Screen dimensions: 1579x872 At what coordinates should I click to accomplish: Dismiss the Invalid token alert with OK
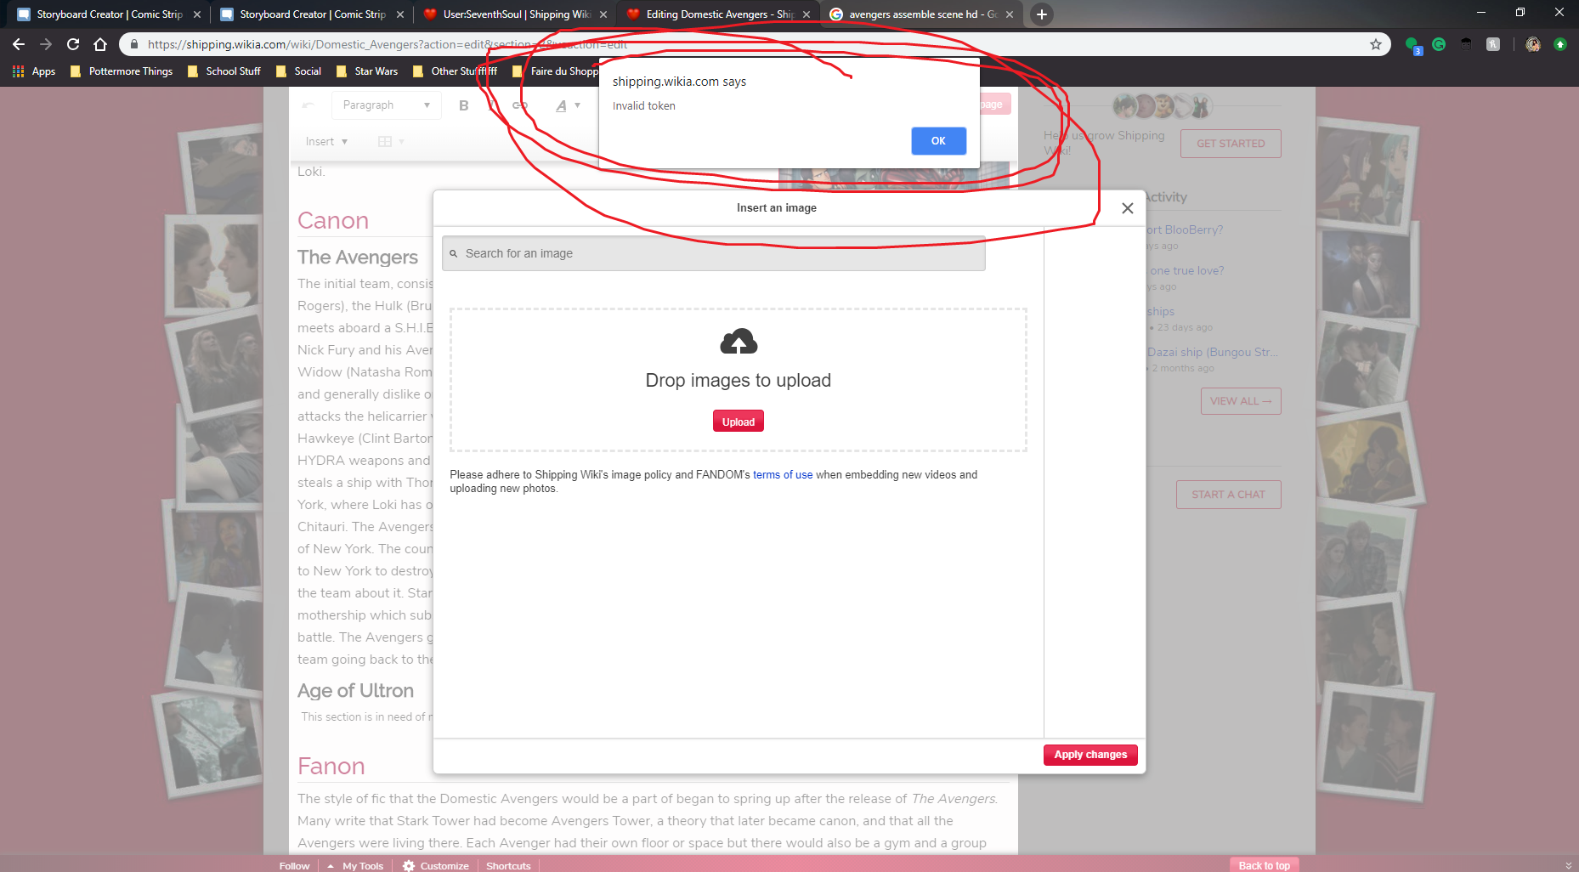pyautogui.click(x=938, y=141)
